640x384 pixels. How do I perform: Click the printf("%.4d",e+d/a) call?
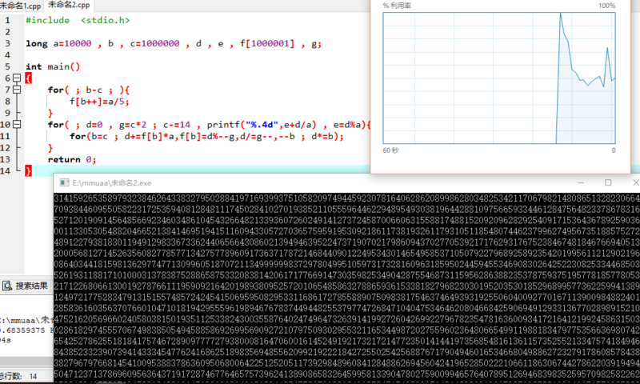tap(262, 125)
